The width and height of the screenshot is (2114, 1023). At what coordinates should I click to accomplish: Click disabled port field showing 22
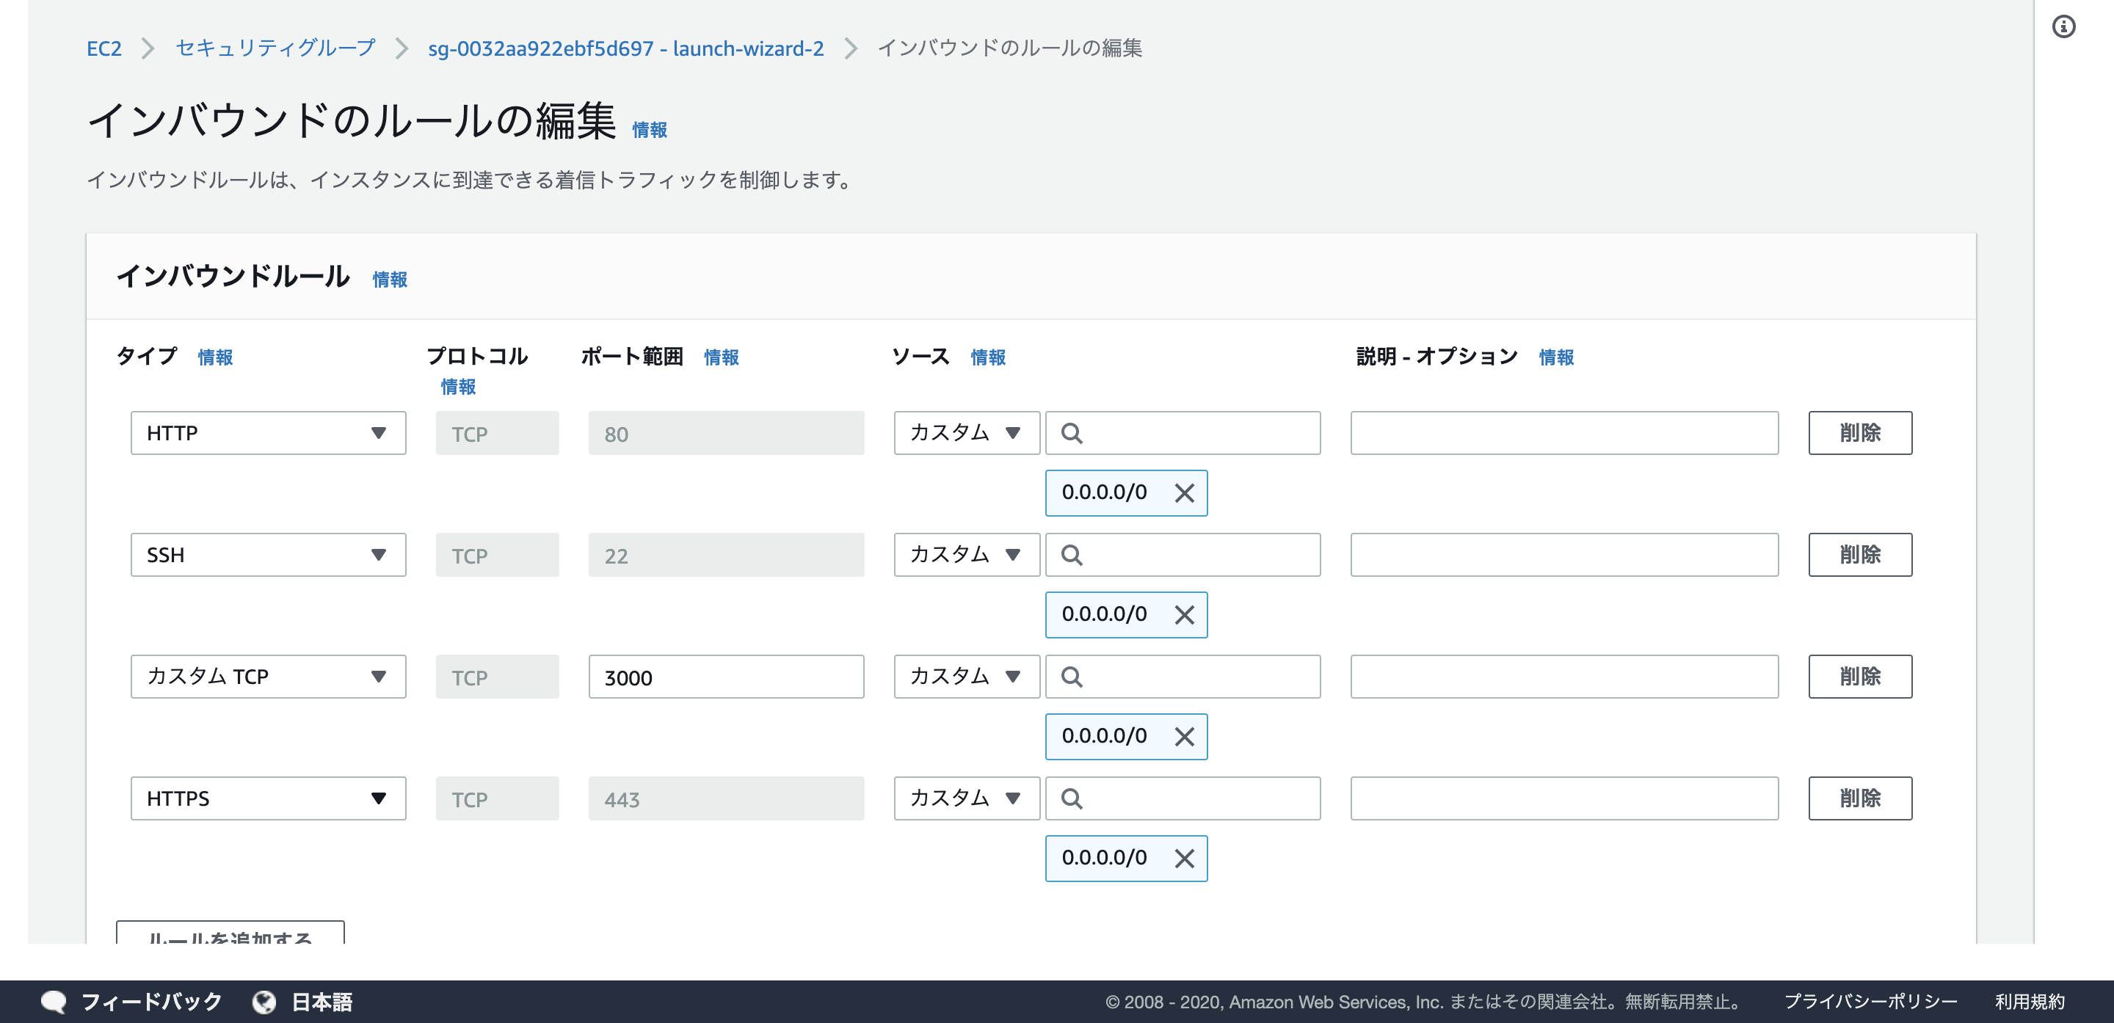click(x=726, y=556)
